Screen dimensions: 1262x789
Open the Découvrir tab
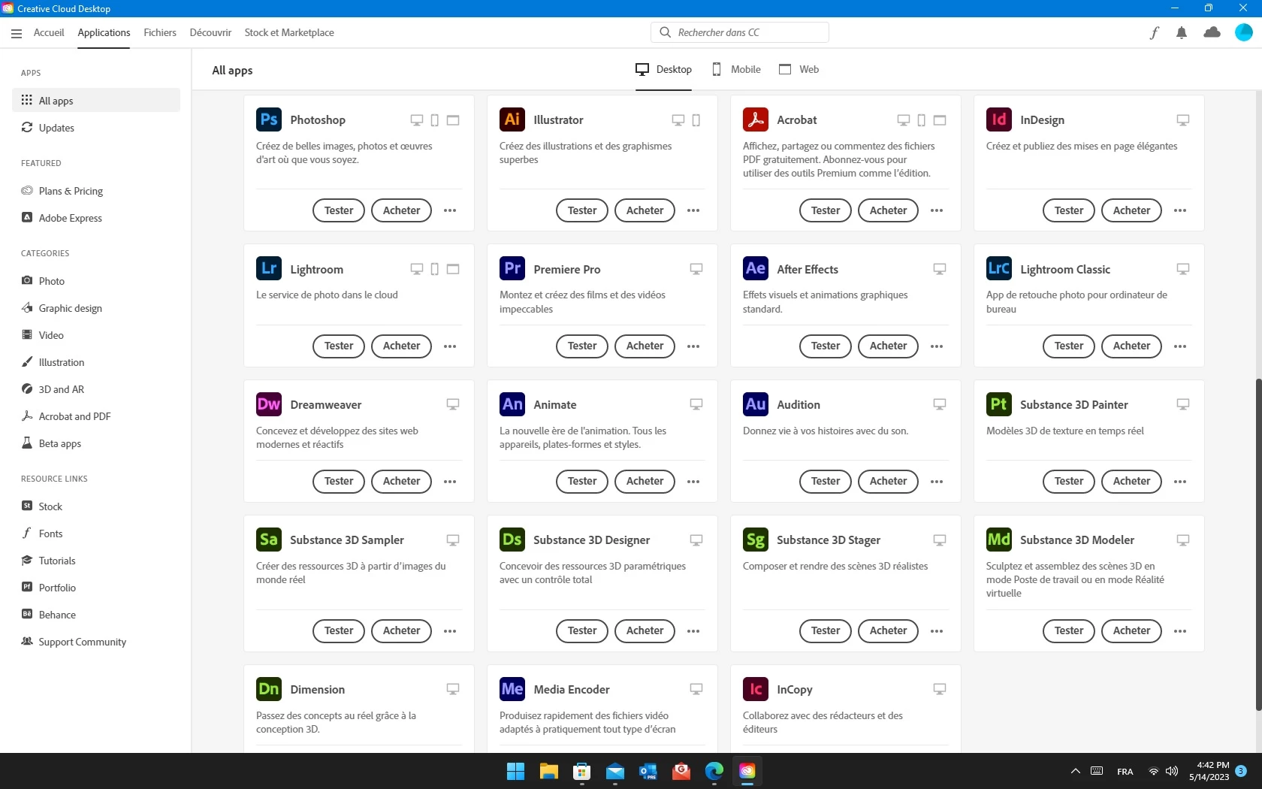click(x=210, y=32)
